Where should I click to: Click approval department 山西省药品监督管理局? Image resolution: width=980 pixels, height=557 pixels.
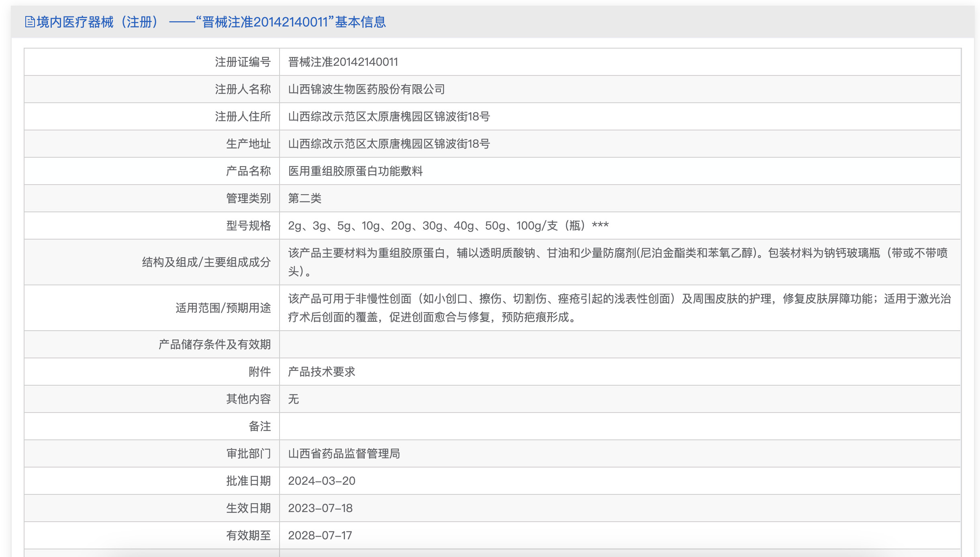point(344,453)
